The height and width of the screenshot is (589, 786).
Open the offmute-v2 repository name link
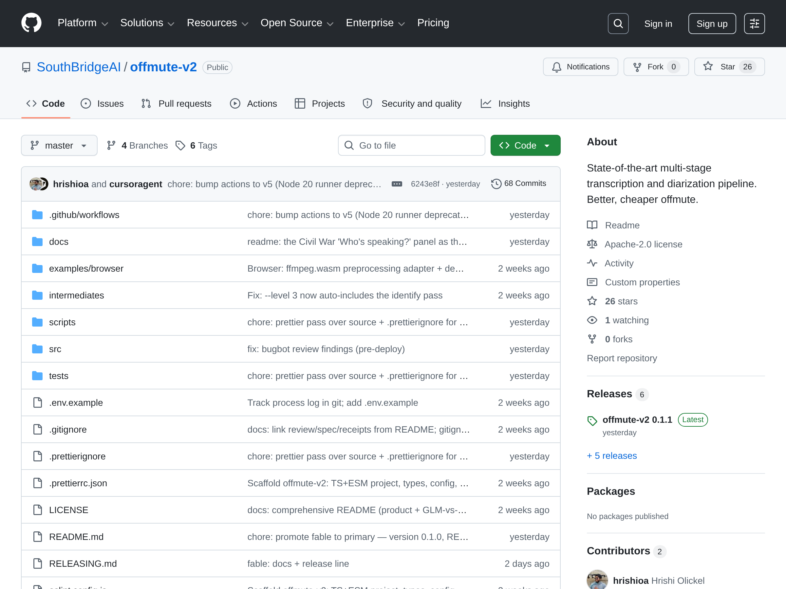tap(163, 67)
